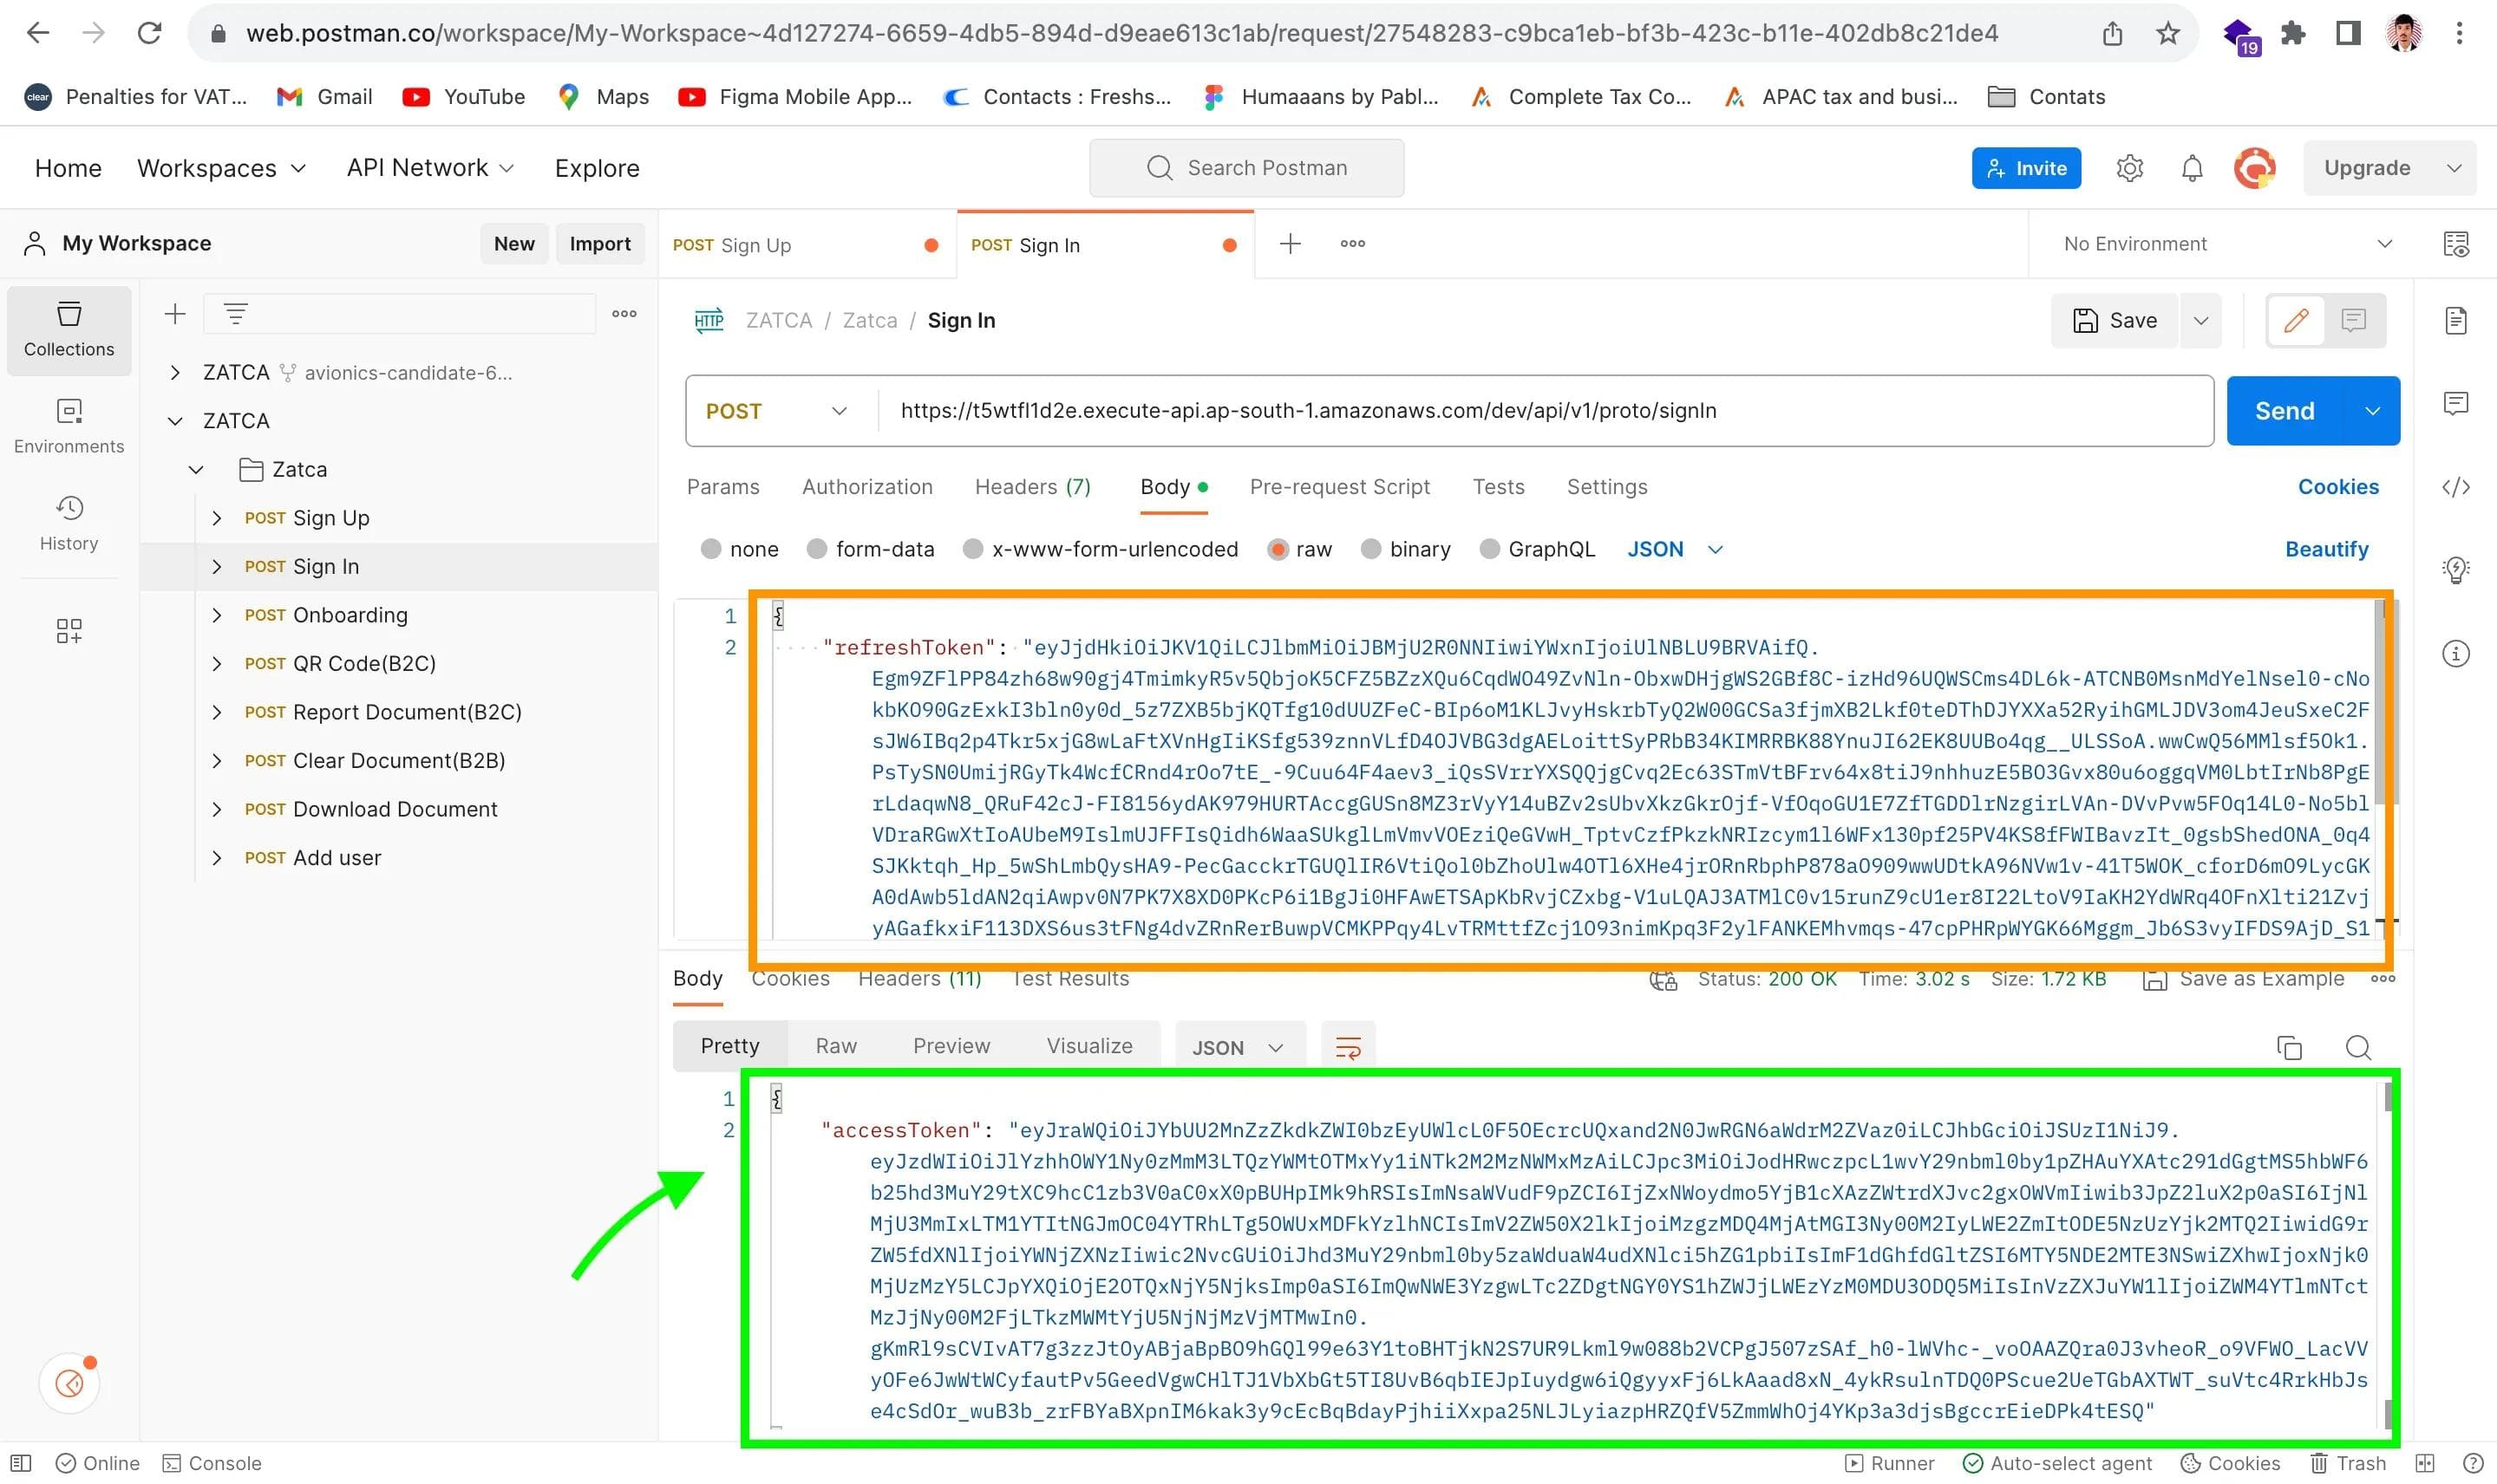Image resolution: width=2497 pixels, height=1484 pixels.
Task: Open Postbot assistant icon
Action: 69,1384
